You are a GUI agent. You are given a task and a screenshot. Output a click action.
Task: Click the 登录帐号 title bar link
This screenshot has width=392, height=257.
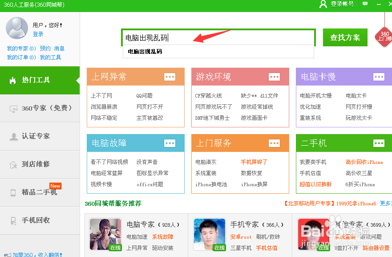pos(342,4)
